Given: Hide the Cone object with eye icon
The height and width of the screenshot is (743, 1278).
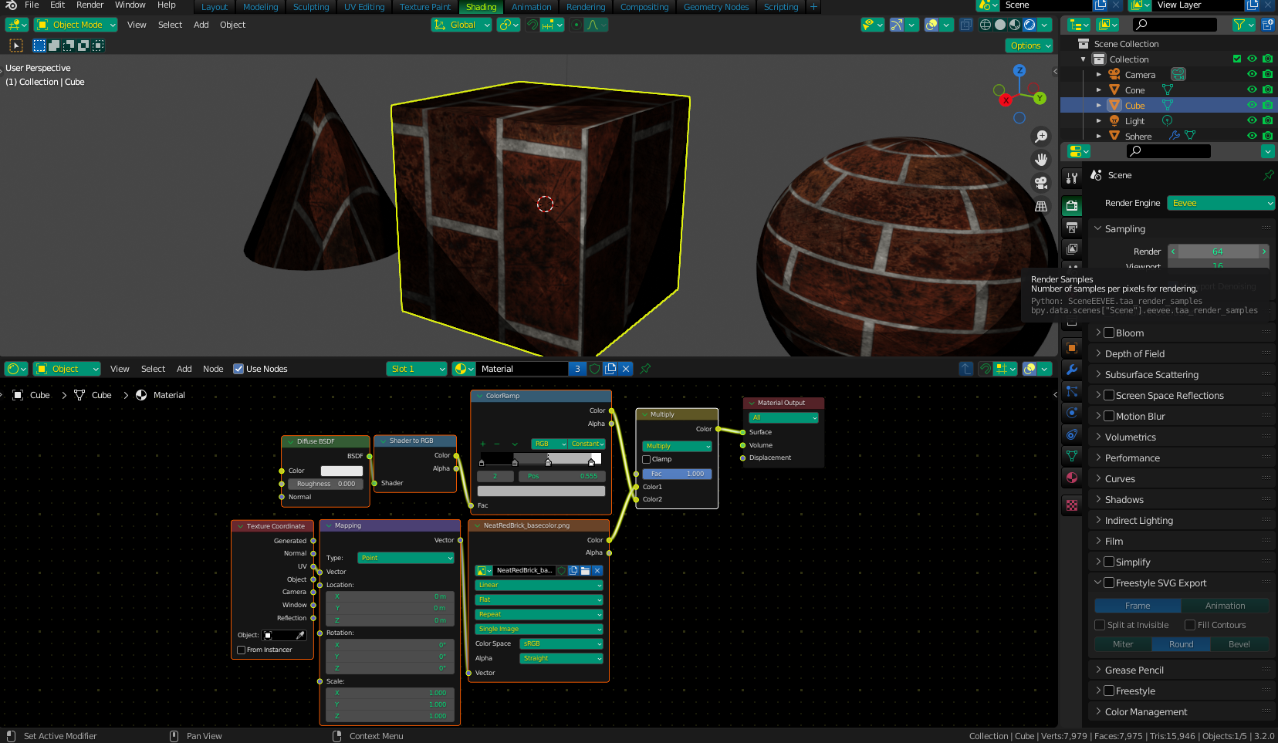Looking at the screenshot, I should pyautogui.click(x=1252, y=90).
